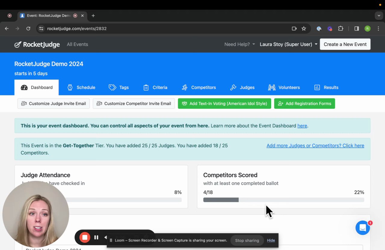
Task: Switch to the Tags tab
Action: tap(119, 87)
